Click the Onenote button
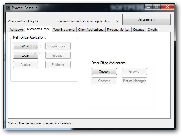 (x=104, y=81)
